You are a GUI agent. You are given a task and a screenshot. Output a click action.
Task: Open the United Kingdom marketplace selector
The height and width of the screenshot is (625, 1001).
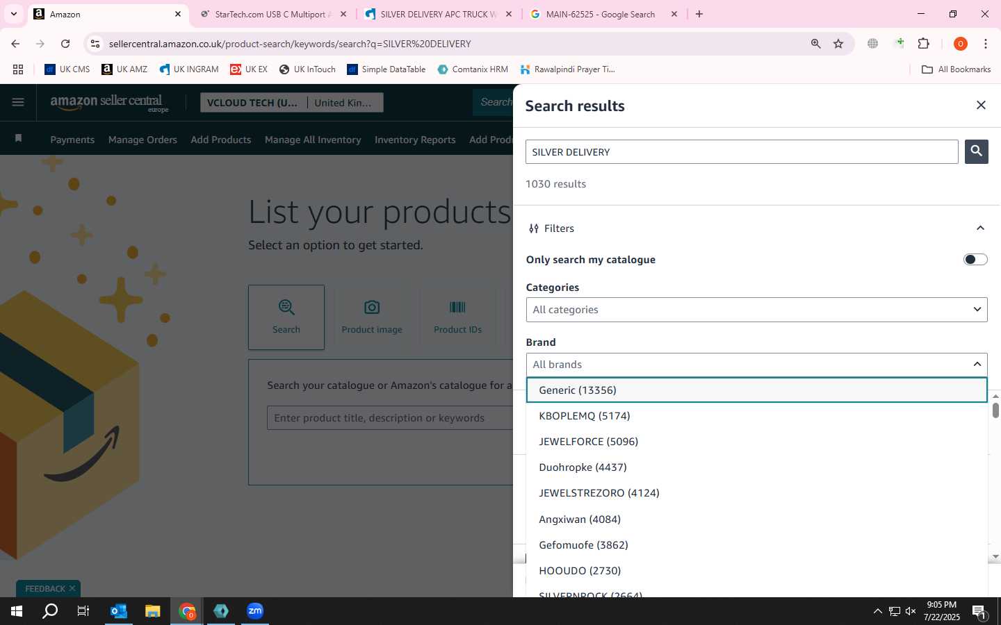345,103
